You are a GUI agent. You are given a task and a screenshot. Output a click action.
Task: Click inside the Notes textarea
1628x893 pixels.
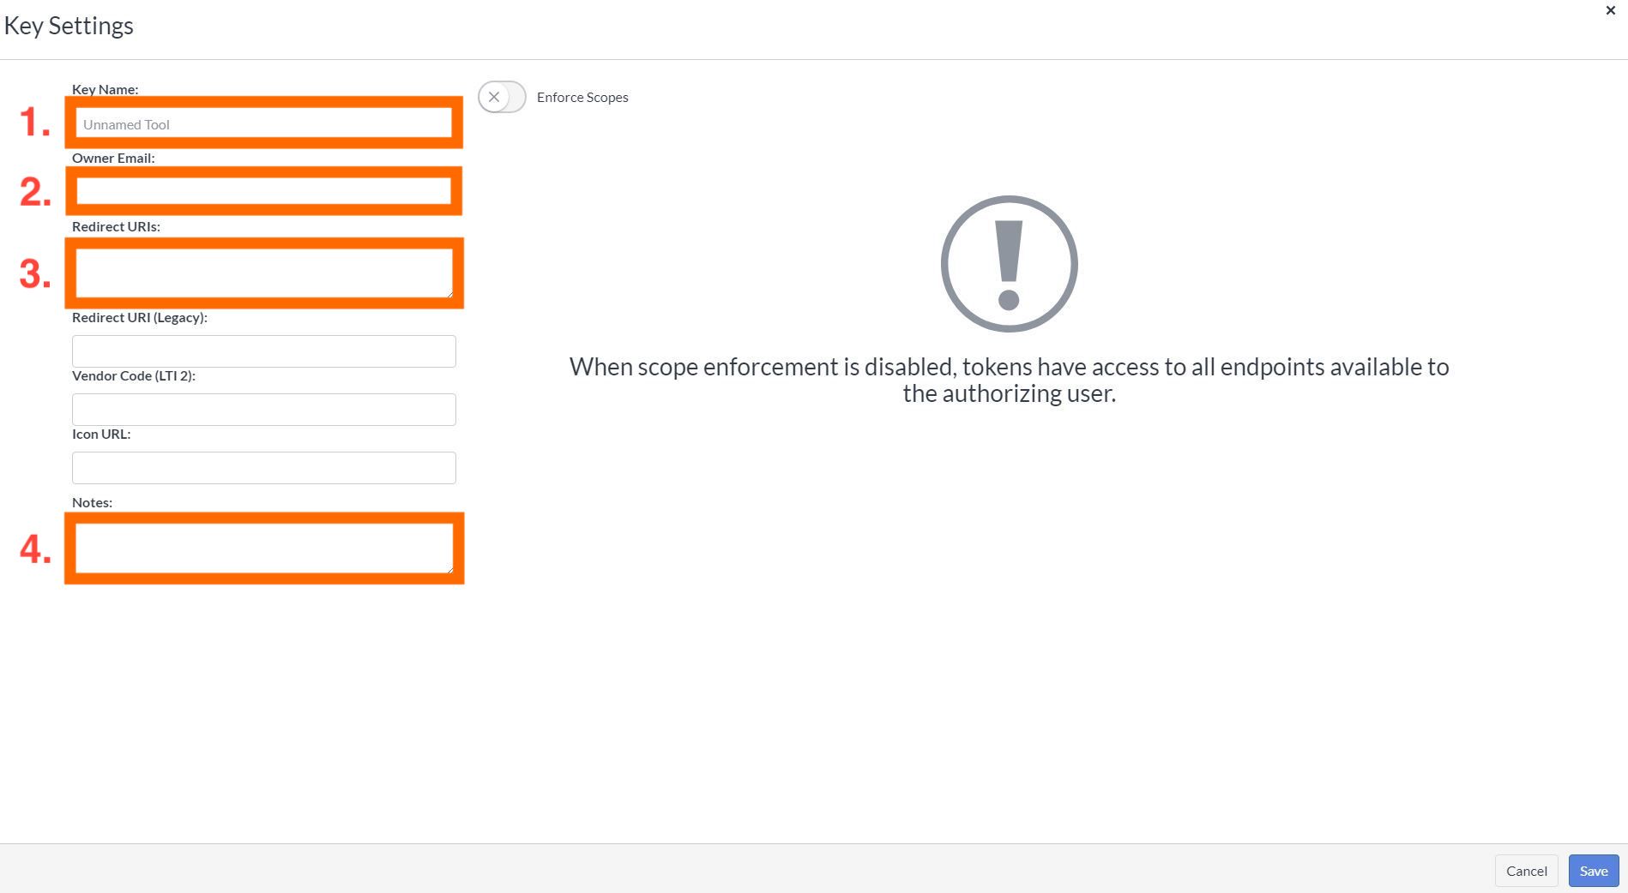click(263, 548)
